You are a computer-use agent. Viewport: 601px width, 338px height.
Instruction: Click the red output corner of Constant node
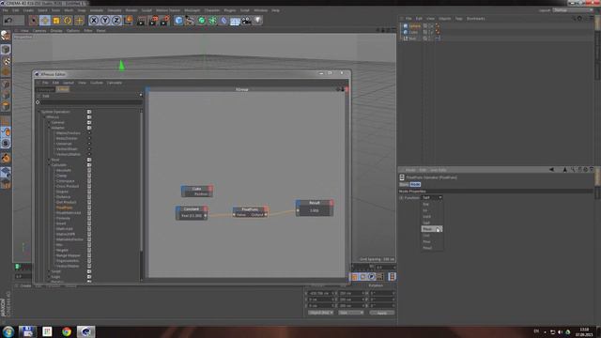pyautogui.click(x=206, y=208)
